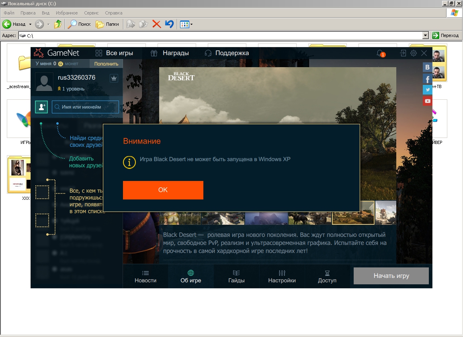Viewport: 463px width, 337px height.
Task: Open the GameNet notifications bell
Action: point(380,53)
